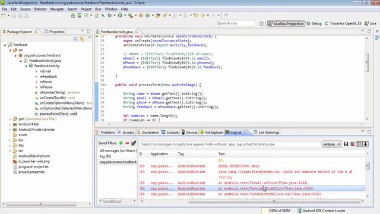Open the verbose log level dropdown

coord(331,144)
